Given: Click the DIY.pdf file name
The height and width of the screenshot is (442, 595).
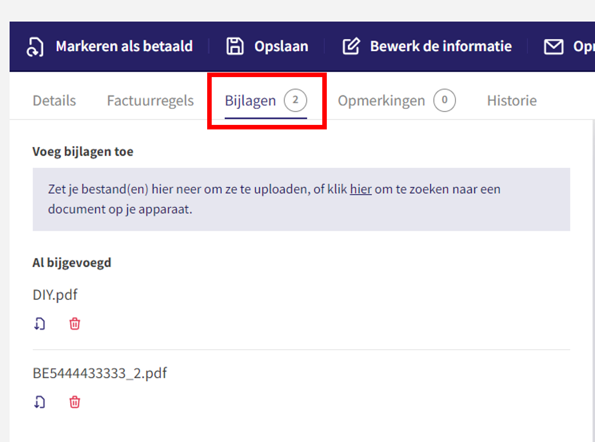Looking at the screenshot, I should [x=55, y=295].
